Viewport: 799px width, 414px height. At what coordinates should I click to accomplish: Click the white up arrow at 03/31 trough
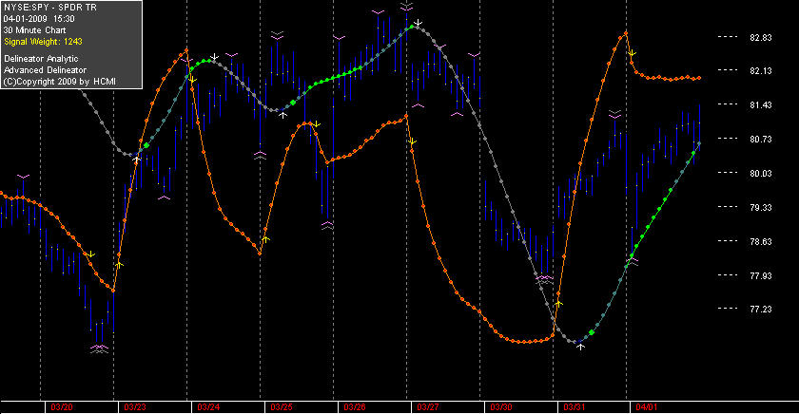coord(580,347)
